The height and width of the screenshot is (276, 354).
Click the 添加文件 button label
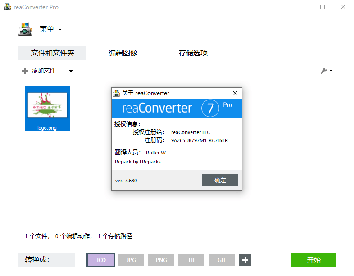(x=44, y=71)
